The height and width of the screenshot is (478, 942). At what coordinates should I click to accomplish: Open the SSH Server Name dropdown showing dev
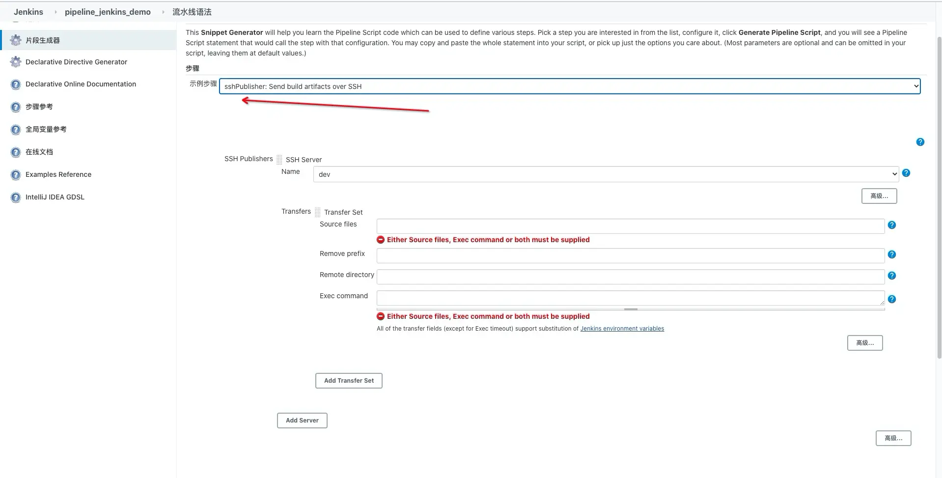pos(606,174)
